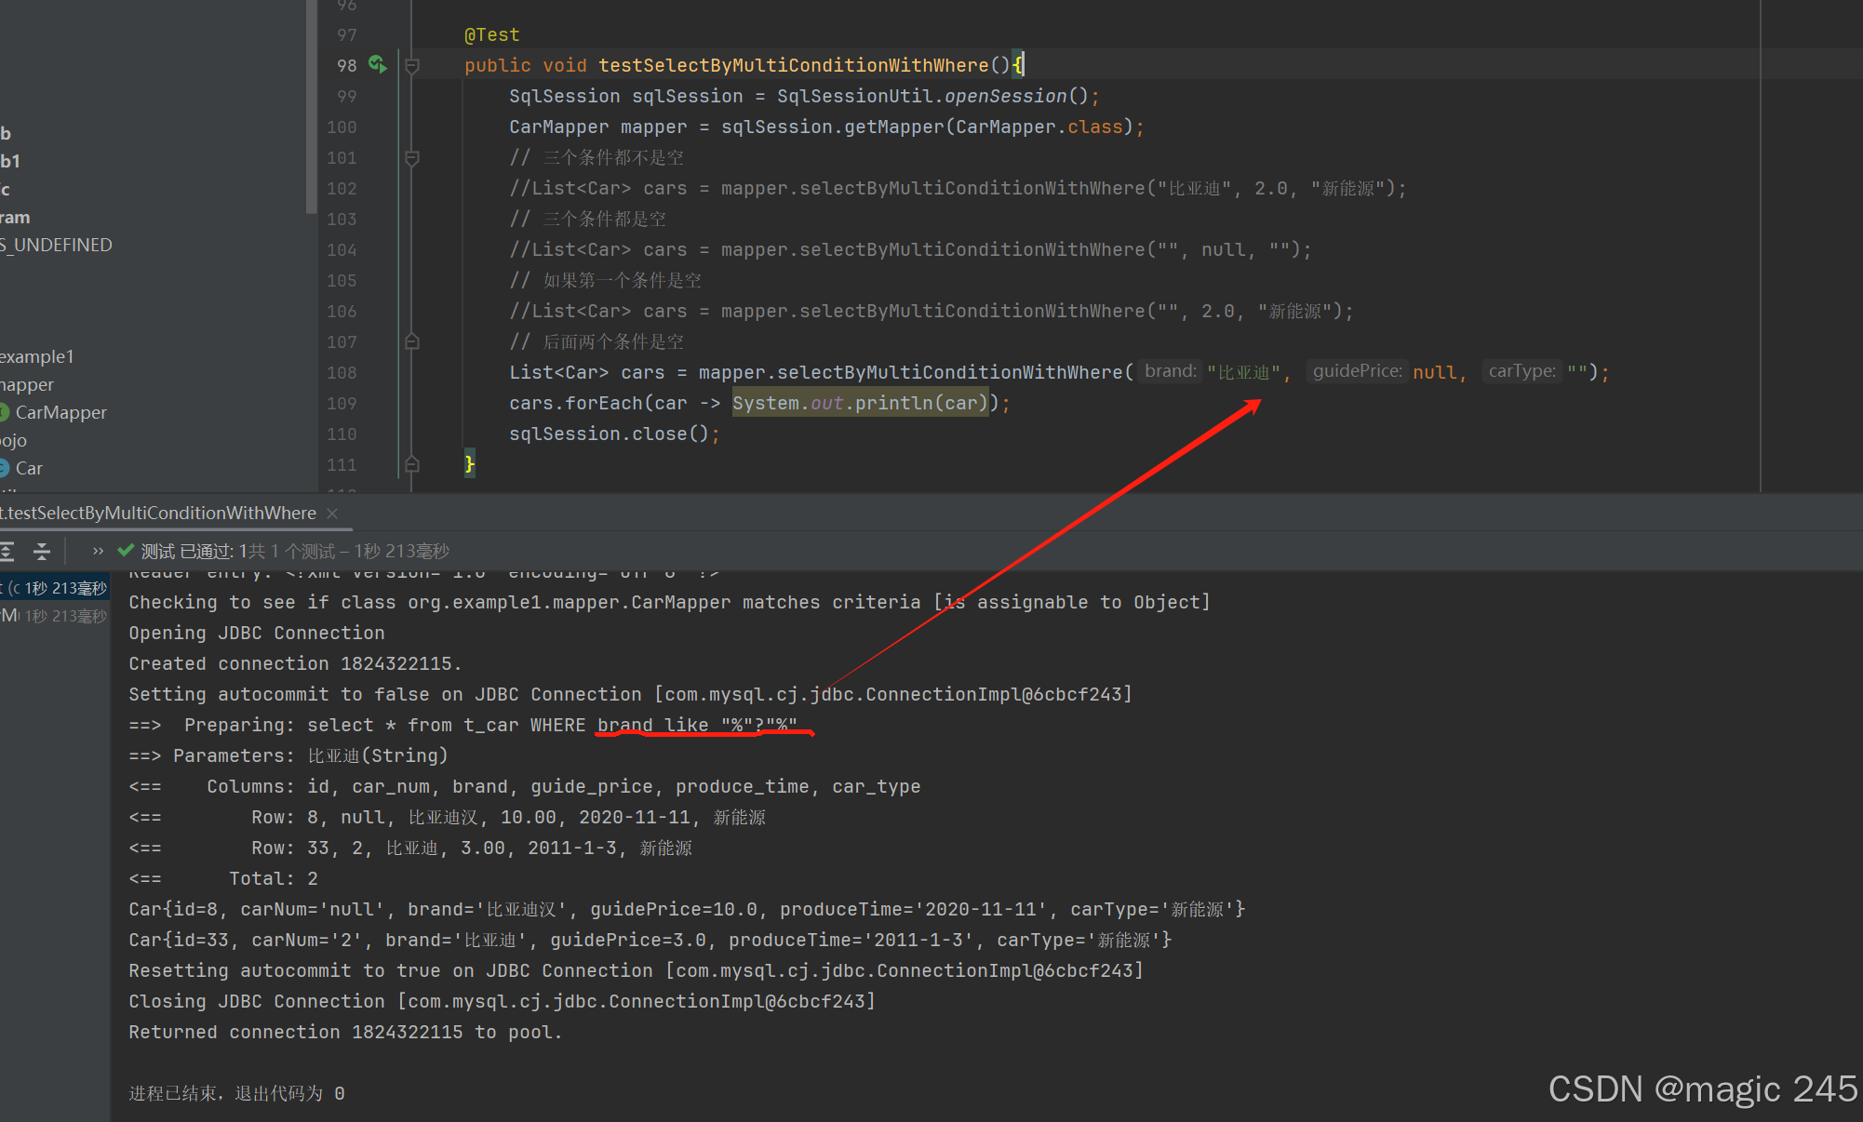Select the second test result node showing 213毫秒

pos(54,616)
